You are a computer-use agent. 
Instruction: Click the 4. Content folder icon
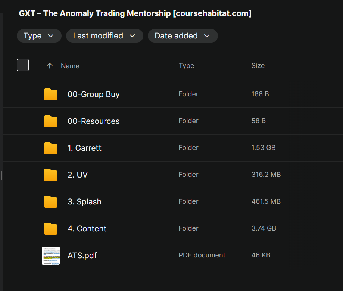(x=51, y=229)
